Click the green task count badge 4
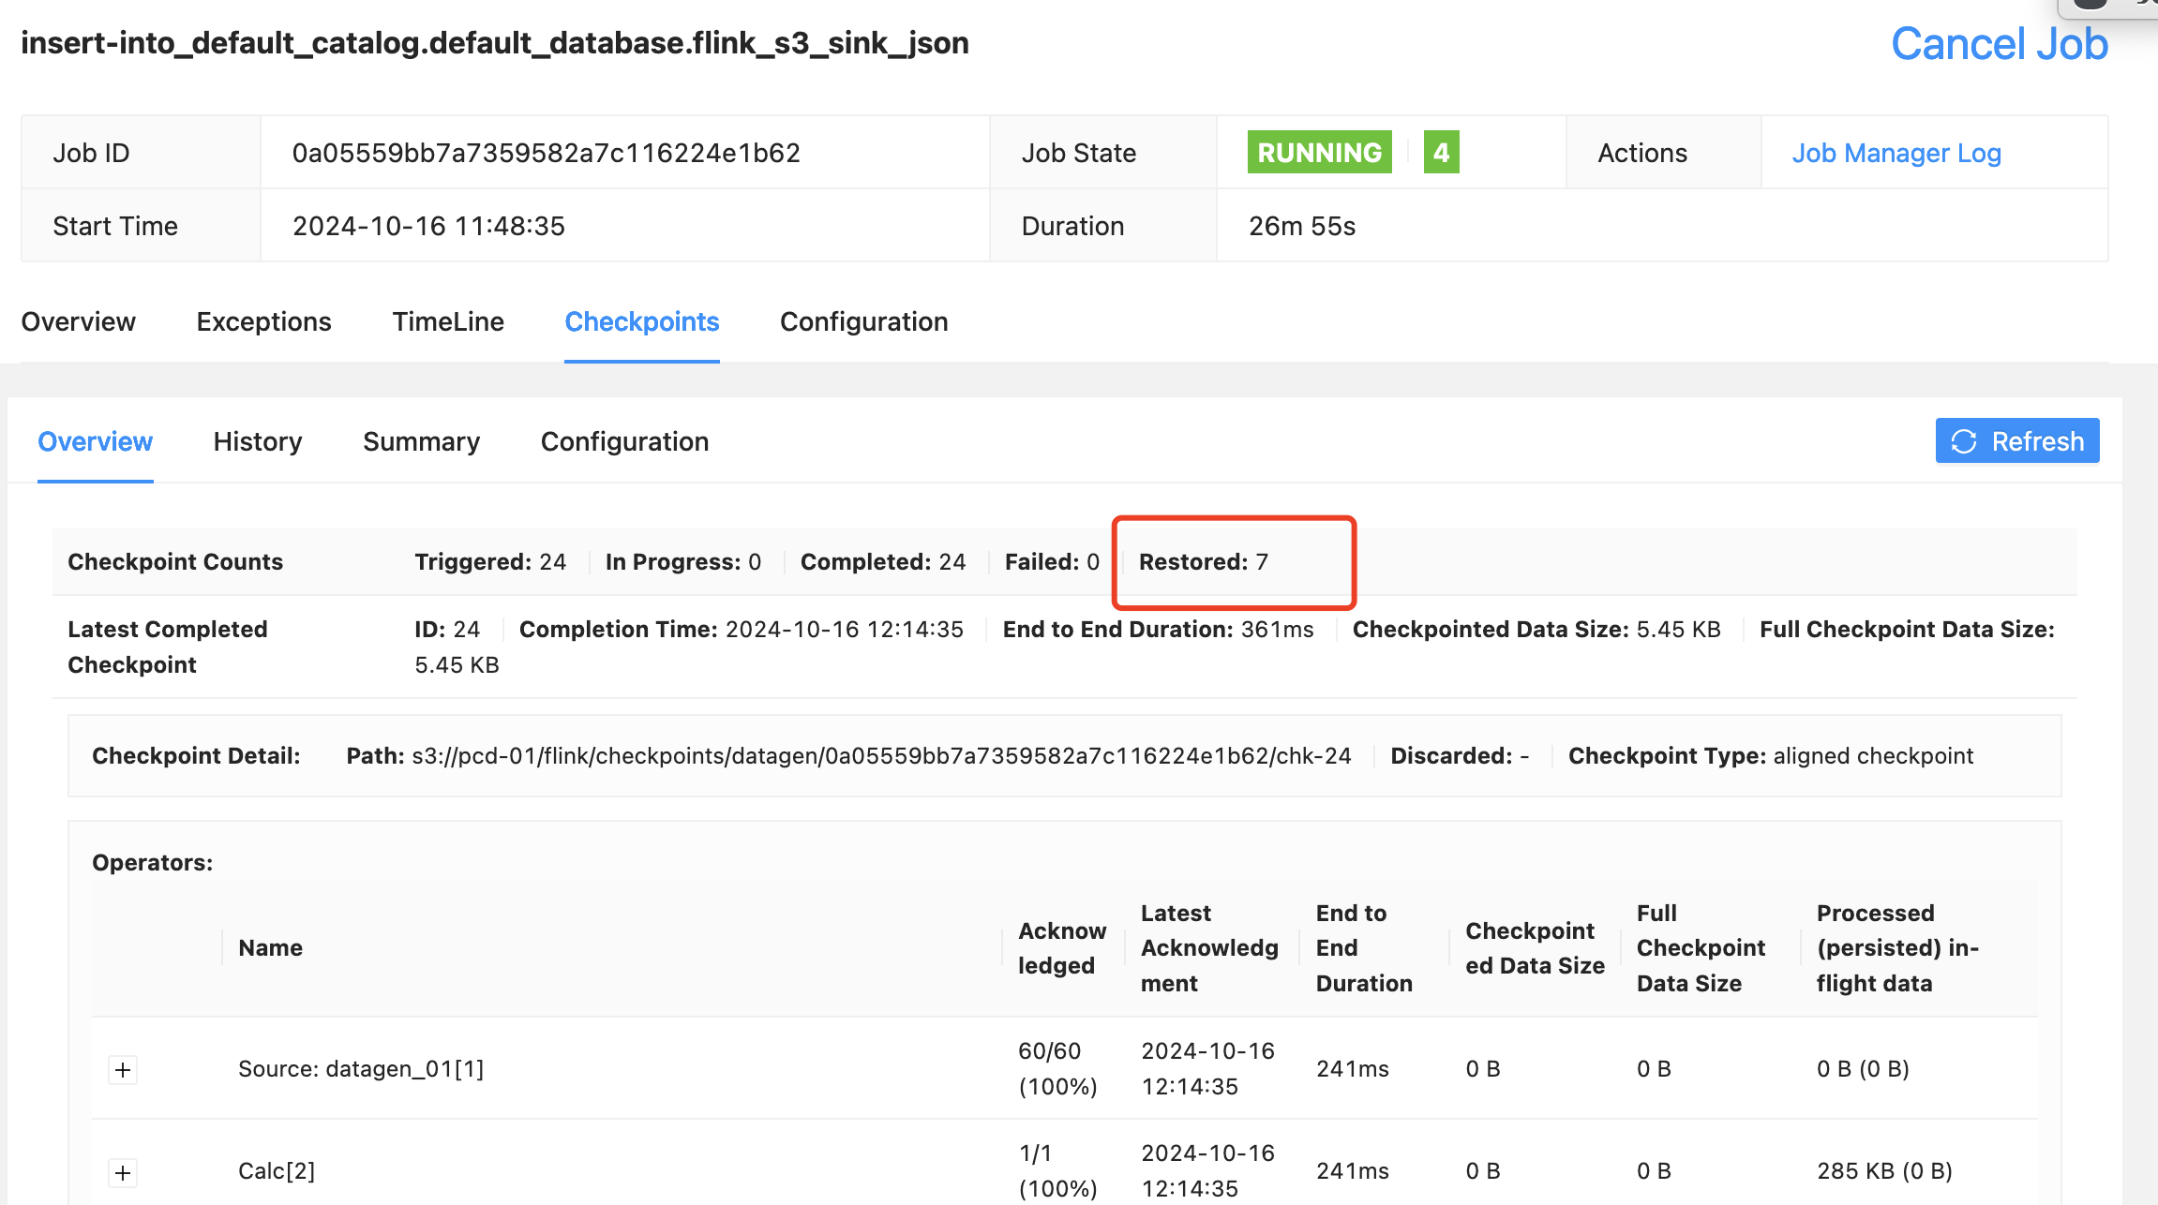Image resolution: width=2158 pixels, height=1205 pixels. pos(1441,153)
